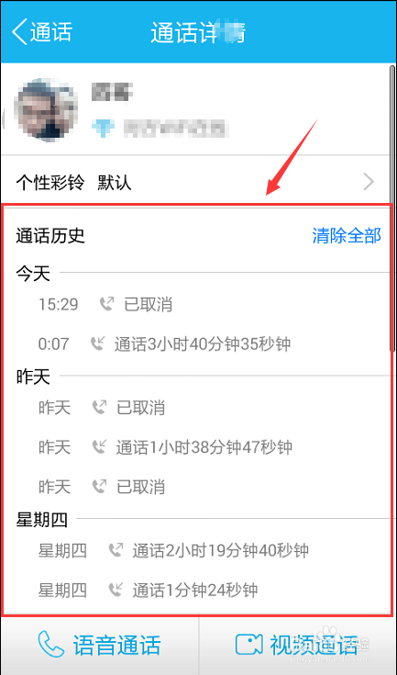Image resolution: width=397 pixels, height=675 pixels.
Task: Start a 语音通话 voice call
Action: (x=100, y=644)
